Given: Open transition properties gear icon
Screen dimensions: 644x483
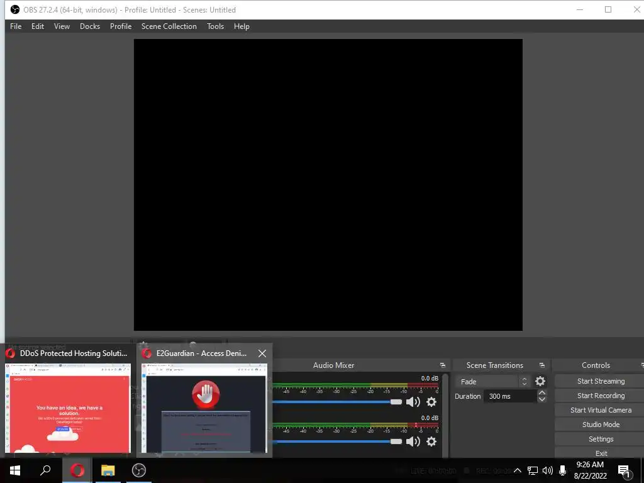Looking at the screenshot, I should coord(540,382).
